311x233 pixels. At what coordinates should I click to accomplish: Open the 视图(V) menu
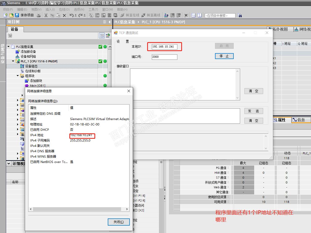(36, 9)
